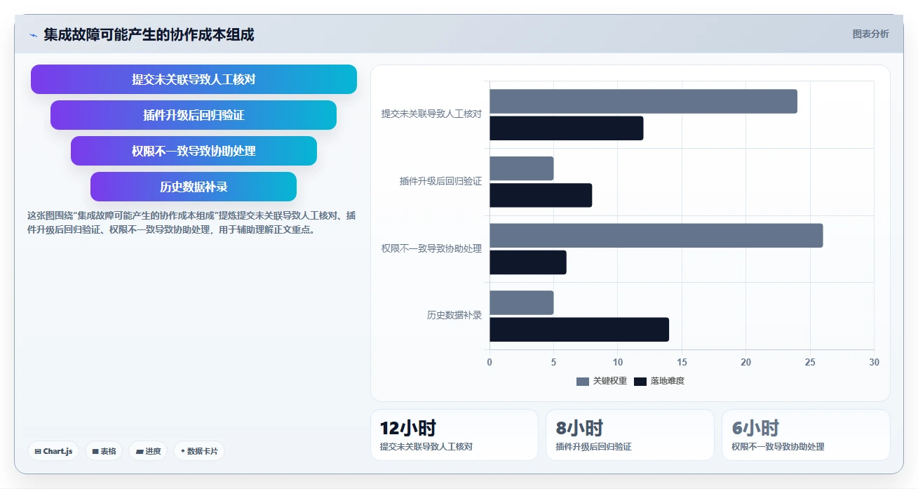Image resolution: width=918 pixels, height=489 pixels.
Task: Click gray 关键权重 bar for 权限不一致导致协助处理
Action: [656, 236]
